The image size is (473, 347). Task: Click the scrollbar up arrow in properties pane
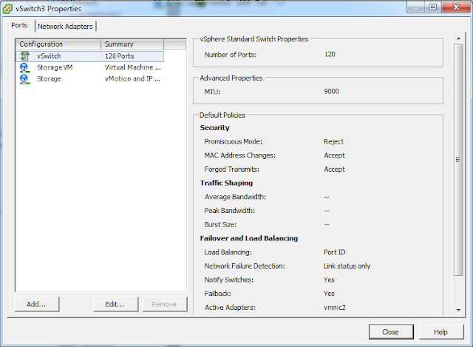click(x=458, y=38)
